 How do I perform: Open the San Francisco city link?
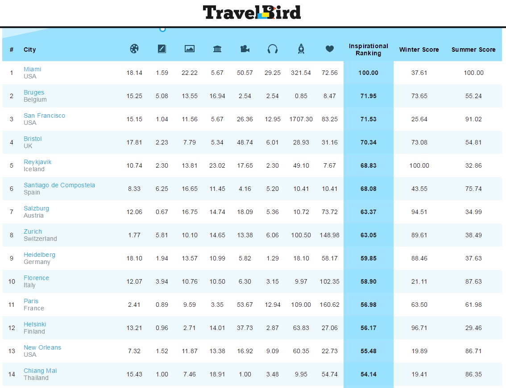coord(44,116)
